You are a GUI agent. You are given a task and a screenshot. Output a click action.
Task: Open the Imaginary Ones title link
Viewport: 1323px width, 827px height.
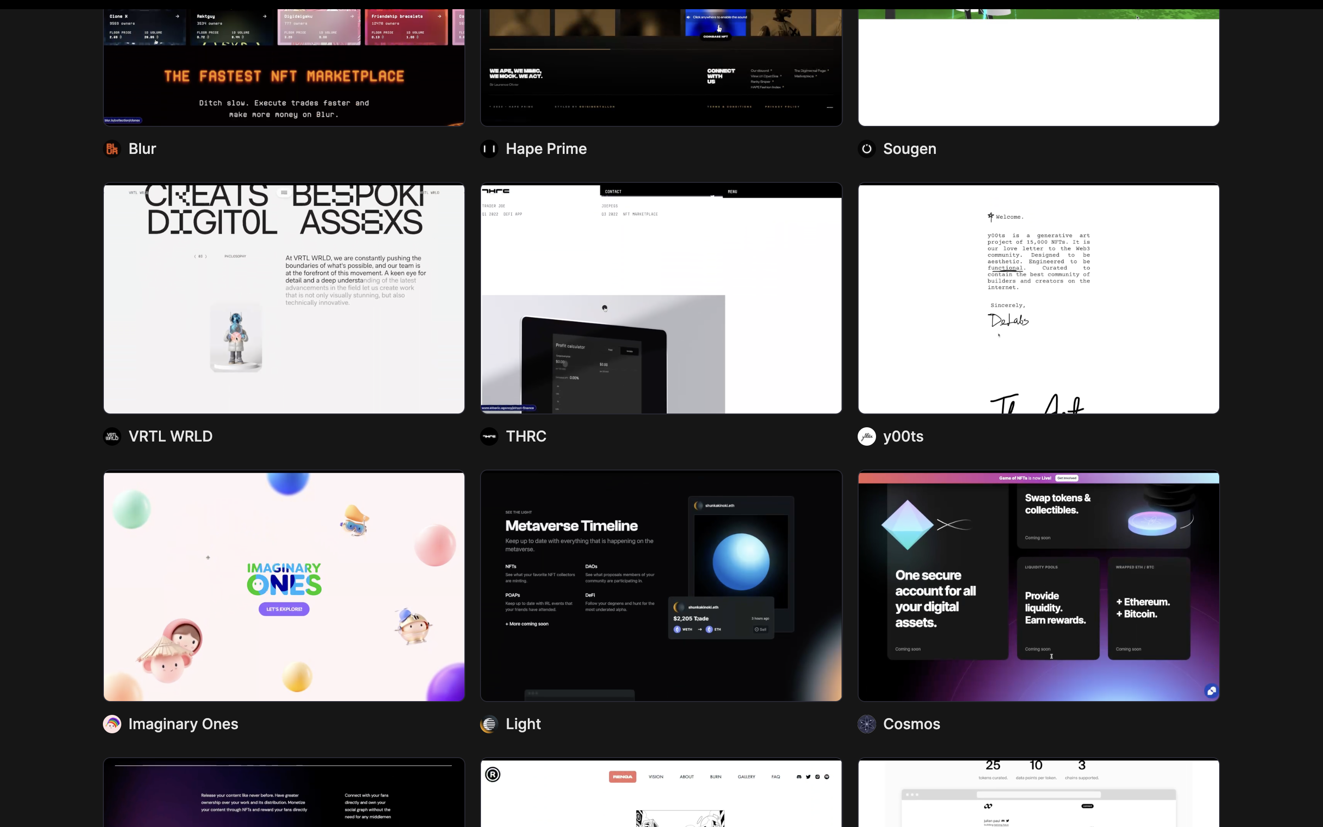click(183, 724)
